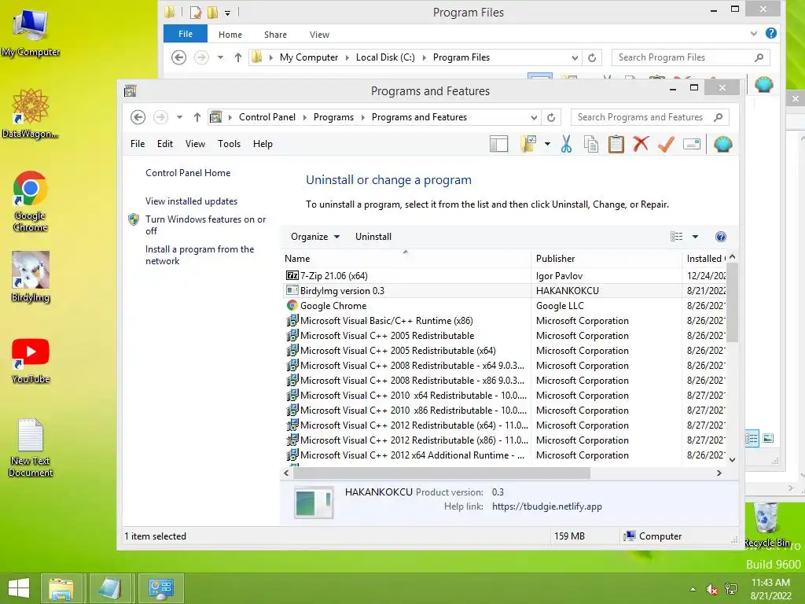
Task: Open Control Panel Home link
Action: (x=188, y=173)
